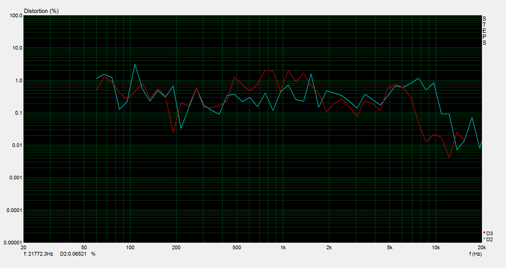Click the 100.0 distortion axis label

click(x=15, y=16)
